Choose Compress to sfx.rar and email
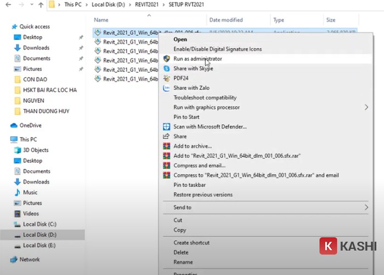 256,175
